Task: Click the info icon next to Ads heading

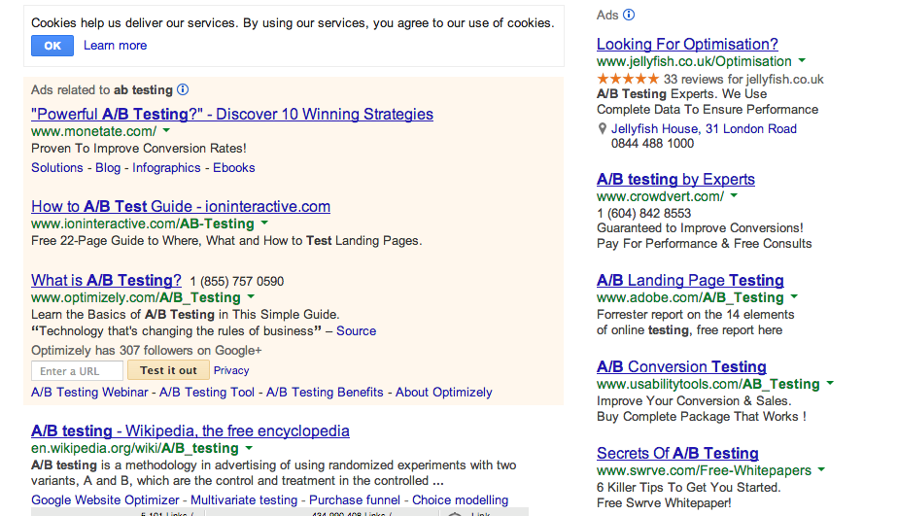Action: (x=629, y=15)
